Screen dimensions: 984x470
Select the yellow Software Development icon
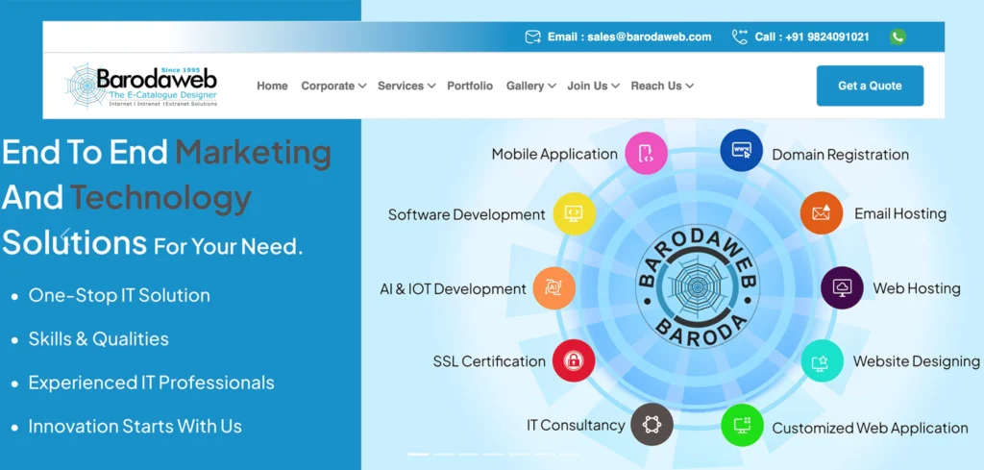(x=574, y=214)
